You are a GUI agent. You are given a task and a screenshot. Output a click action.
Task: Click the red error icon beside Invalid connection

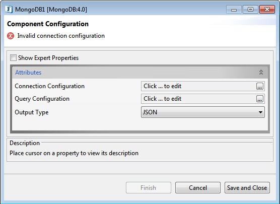point(11,36)
